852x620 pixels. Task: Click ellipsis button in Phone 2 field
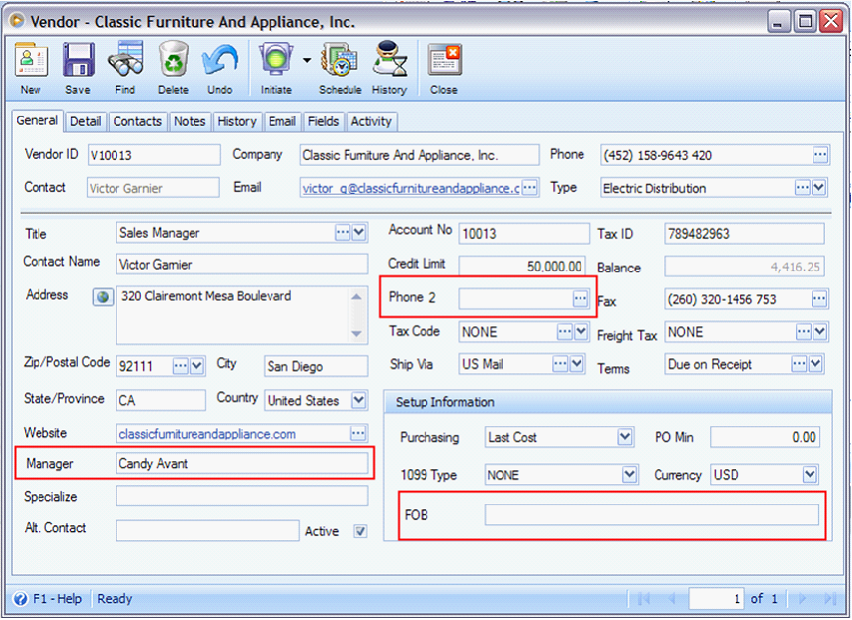point(580,298)
